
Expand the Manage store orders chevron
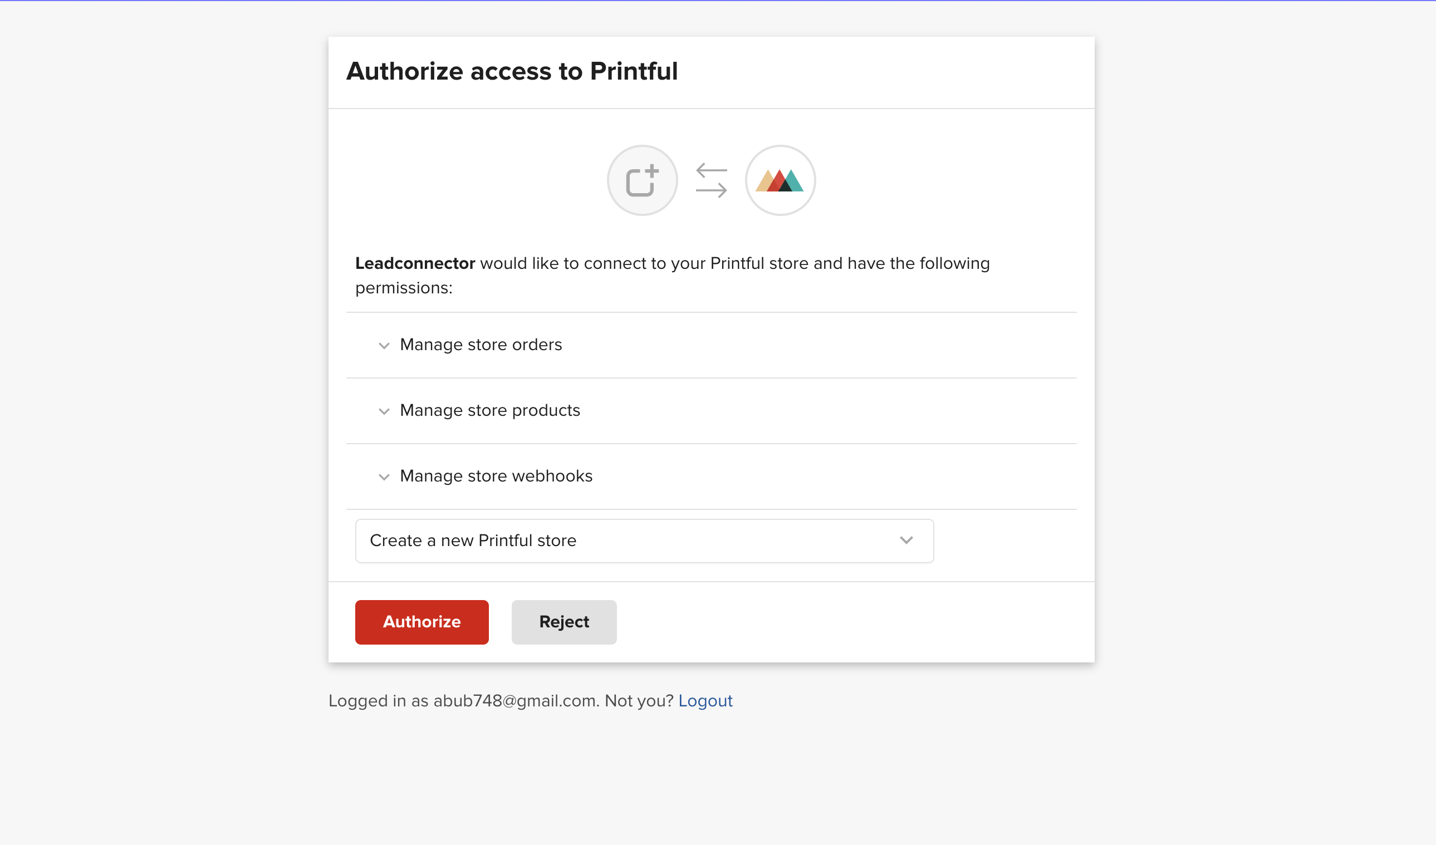384,345
